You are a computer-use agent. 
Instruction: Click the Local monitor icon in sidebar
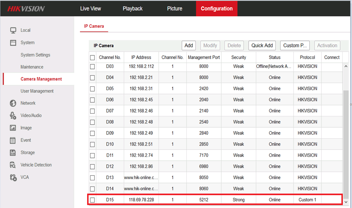(x=13, y=30)
